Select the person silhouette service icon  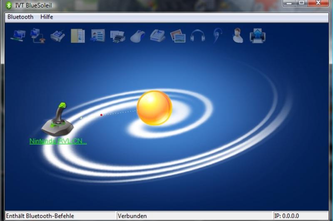238,36
